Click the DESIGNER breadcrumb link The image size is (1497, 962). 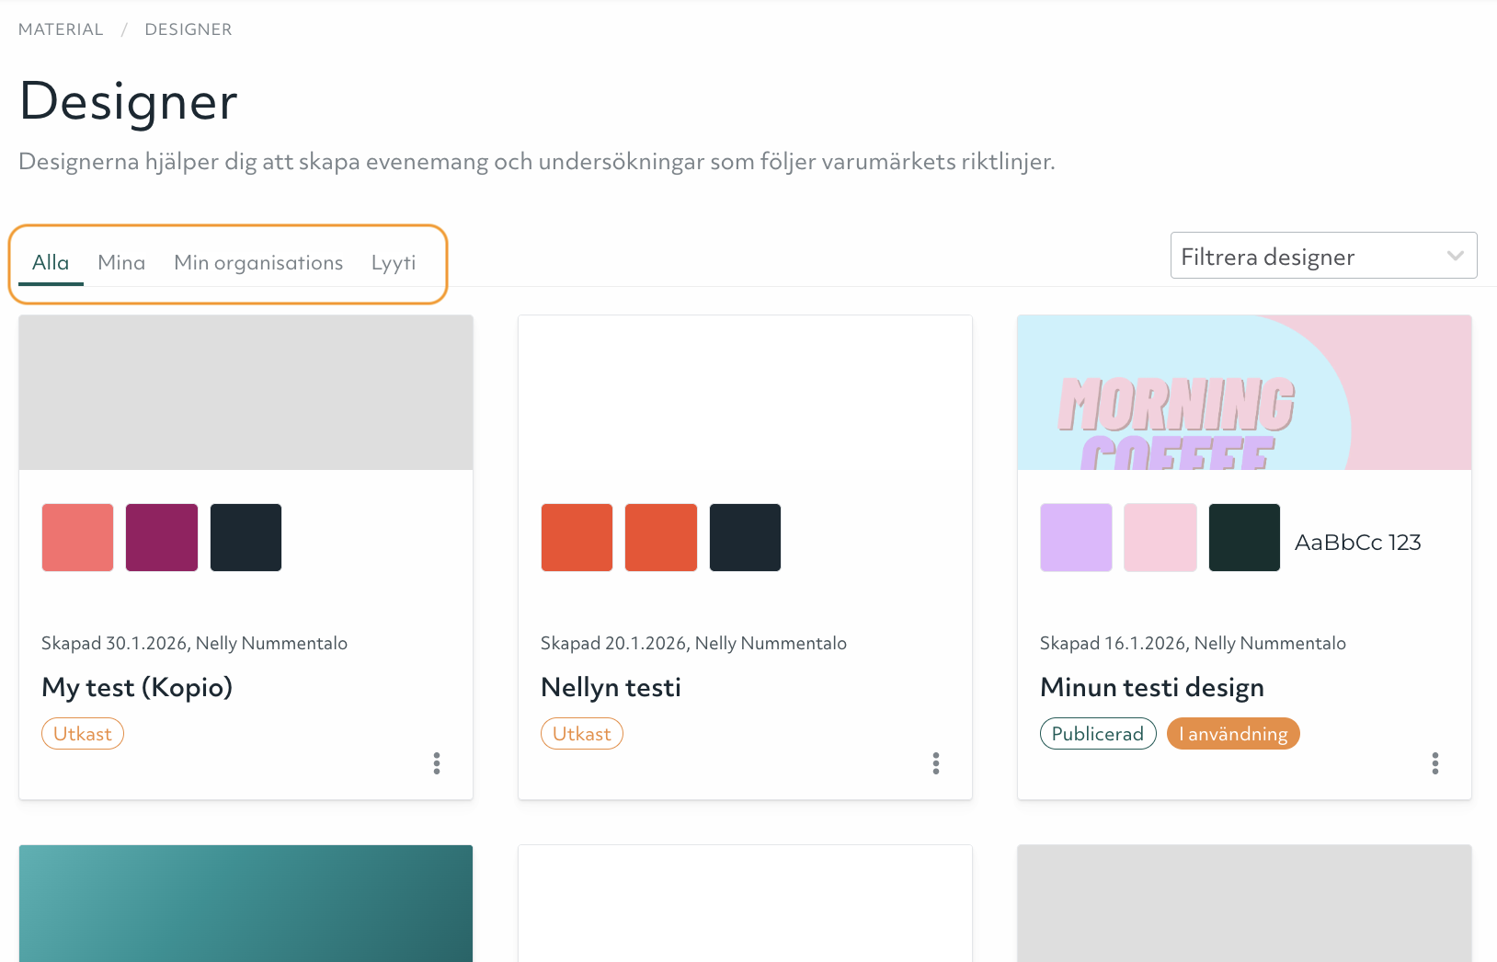(189, 29)
